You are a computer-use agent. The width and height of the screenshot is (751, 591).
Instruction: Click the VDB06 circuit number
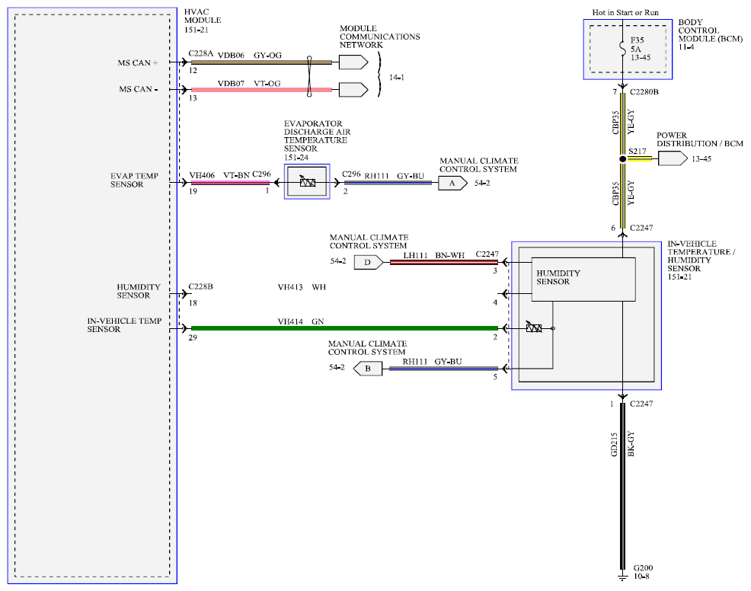coord(231,55)
